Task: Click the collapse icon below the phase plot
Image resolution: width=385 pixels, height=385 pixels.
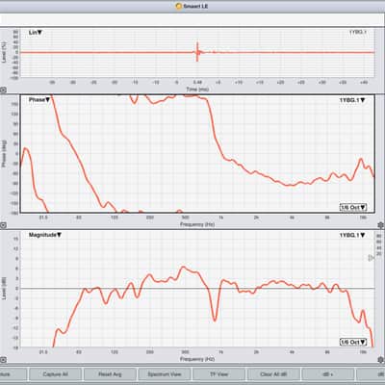Action: coord(3,225)
